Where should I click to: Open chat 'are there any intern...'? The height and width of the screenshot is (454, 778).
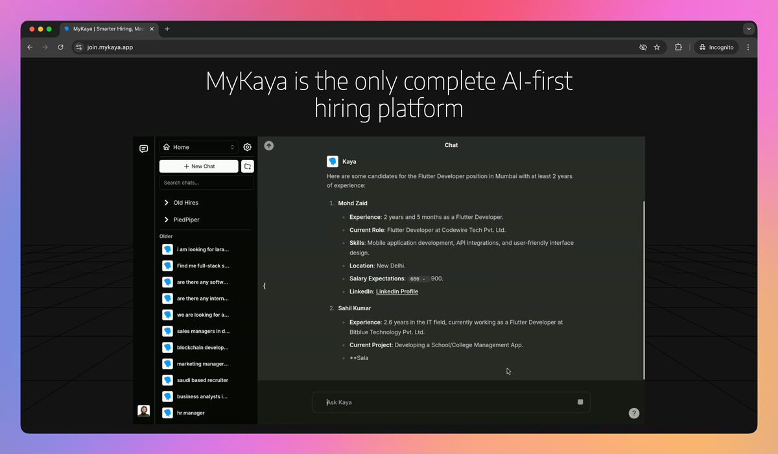[x=203, y=299]
